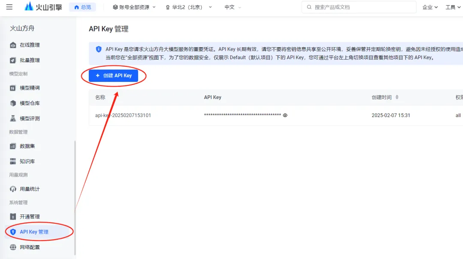463x259 pixels.
Task: Click the API Key 管理 page heading
Action: click(x=108, y=29)
